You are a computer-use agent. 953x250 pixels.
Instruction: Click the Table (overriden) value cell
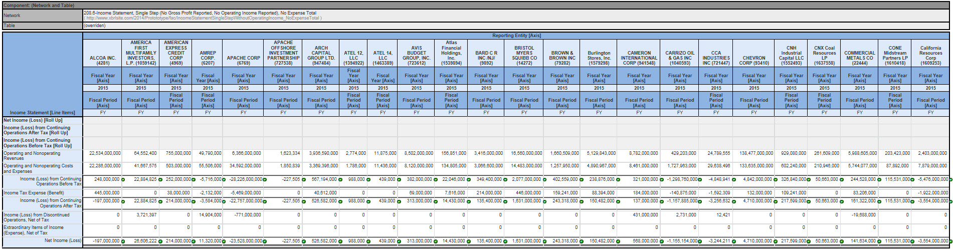[516, 26]
